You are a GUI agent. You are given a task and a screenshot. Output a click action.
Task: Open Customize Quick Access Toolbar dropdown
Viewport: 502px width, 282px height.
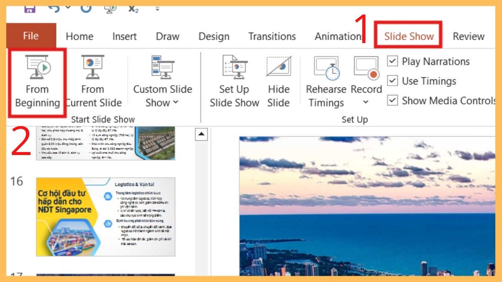[158, 8]
